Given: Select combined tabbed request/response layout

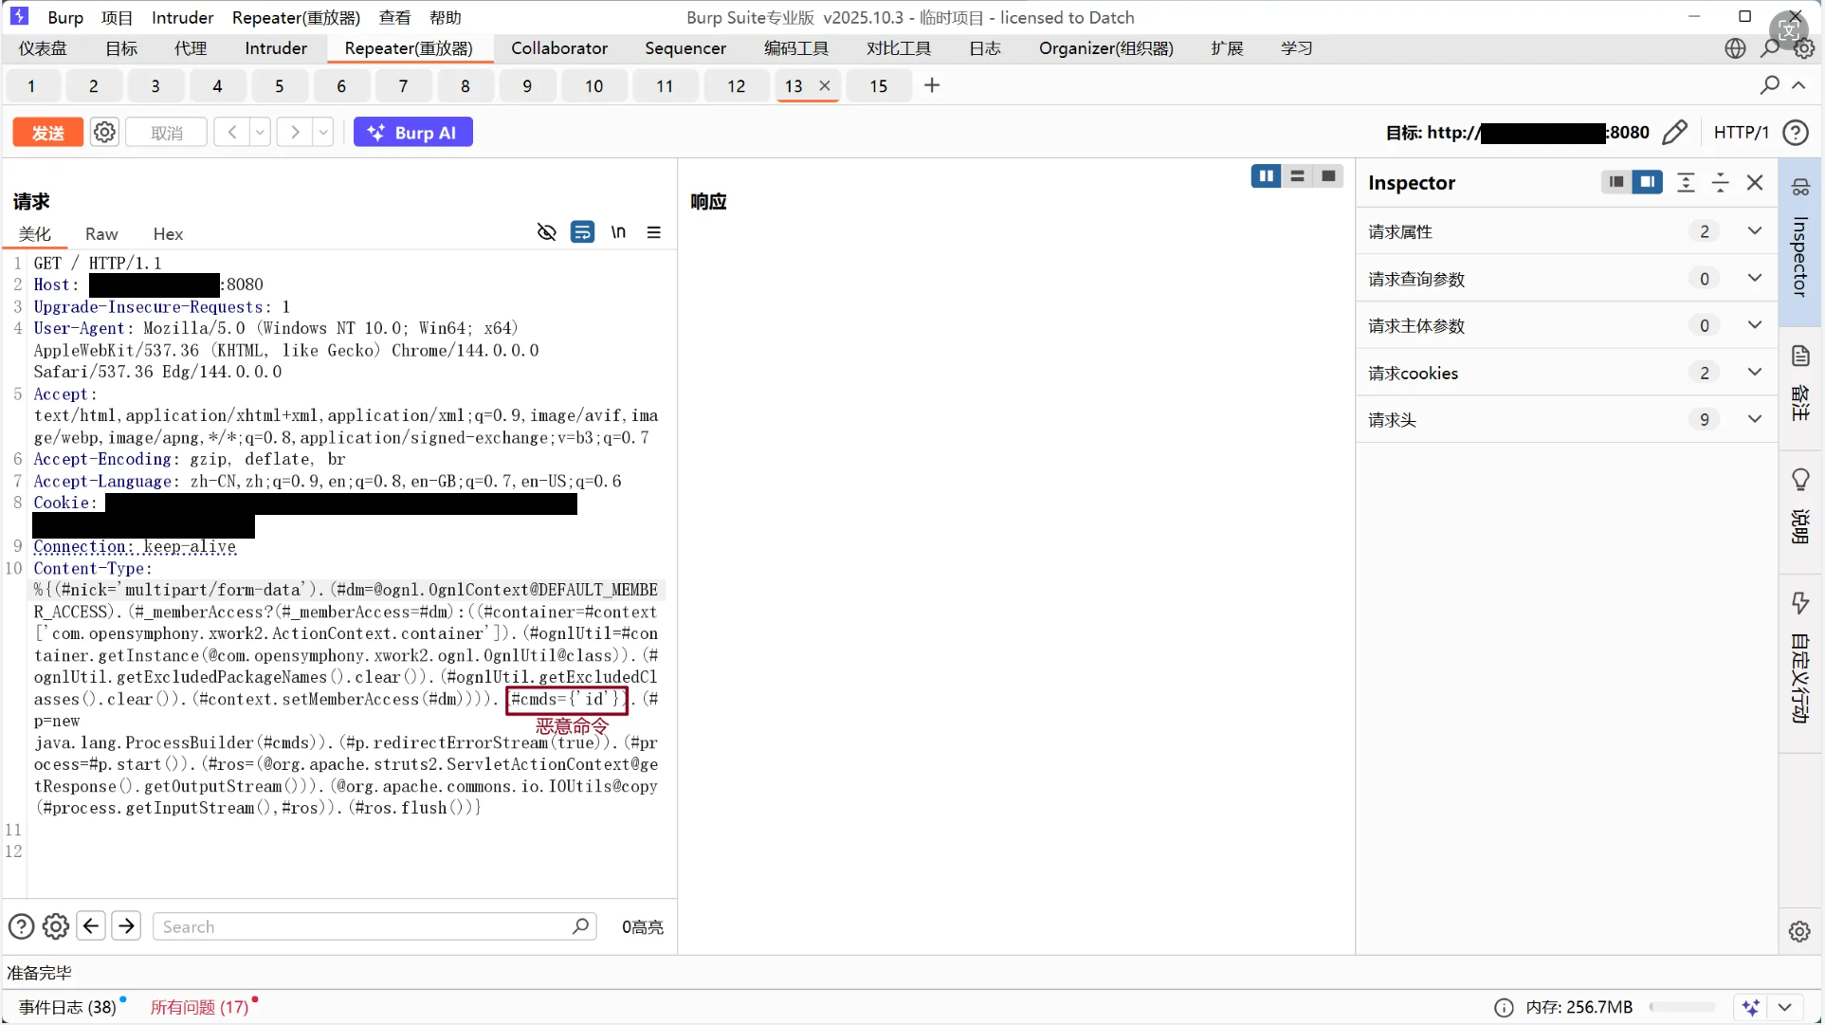Looking at the screenshot, I should tap(1328, 176).
